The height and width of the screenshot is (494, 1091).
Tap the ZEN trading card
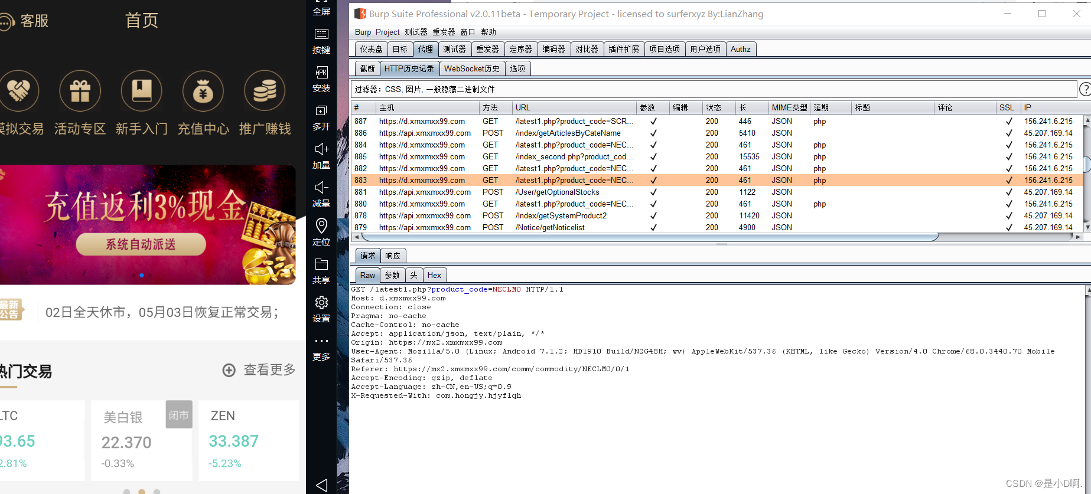pyautogui.click(x=249, y=440)
